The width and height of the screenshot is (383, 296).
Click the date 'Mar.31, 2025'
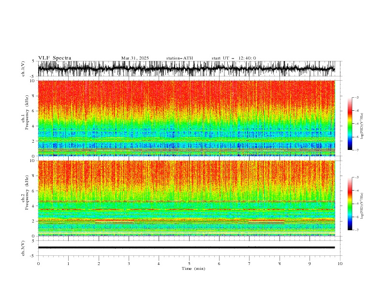click(x=135, y=58)
